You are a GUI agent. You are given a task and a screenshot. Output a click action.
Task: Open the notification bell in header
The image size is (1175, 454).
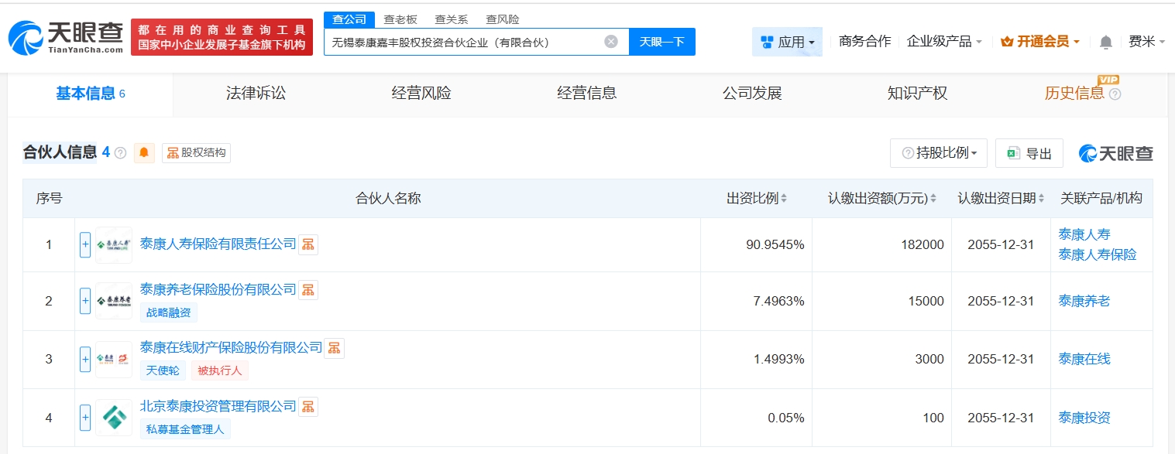[x=1106, y=42]
